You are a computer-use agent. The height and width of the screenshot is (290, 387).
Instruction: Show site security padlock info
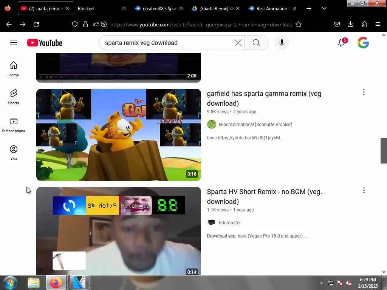point(85,25)
